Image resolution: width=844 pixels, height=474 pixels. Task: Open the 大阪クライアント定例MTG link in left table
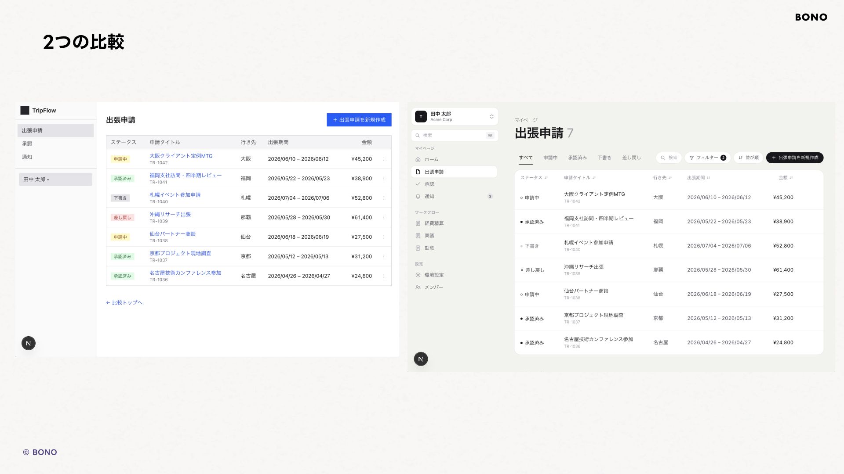click(181, 156)
